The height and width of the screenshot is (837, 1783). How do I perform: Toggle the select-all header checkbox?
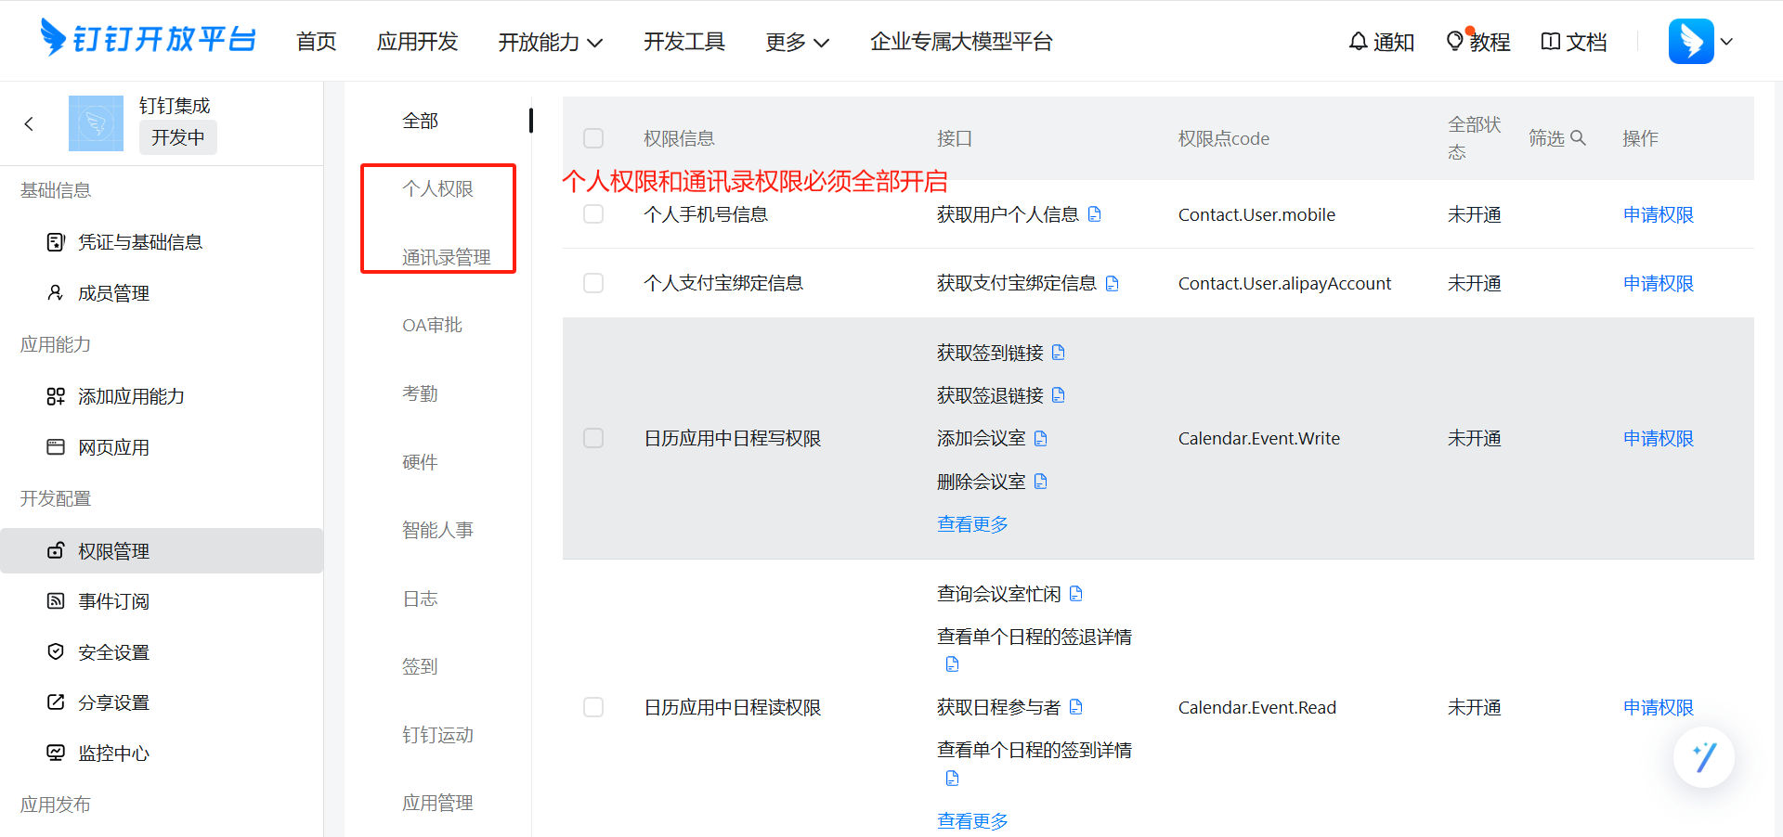[x=593, y=138]
